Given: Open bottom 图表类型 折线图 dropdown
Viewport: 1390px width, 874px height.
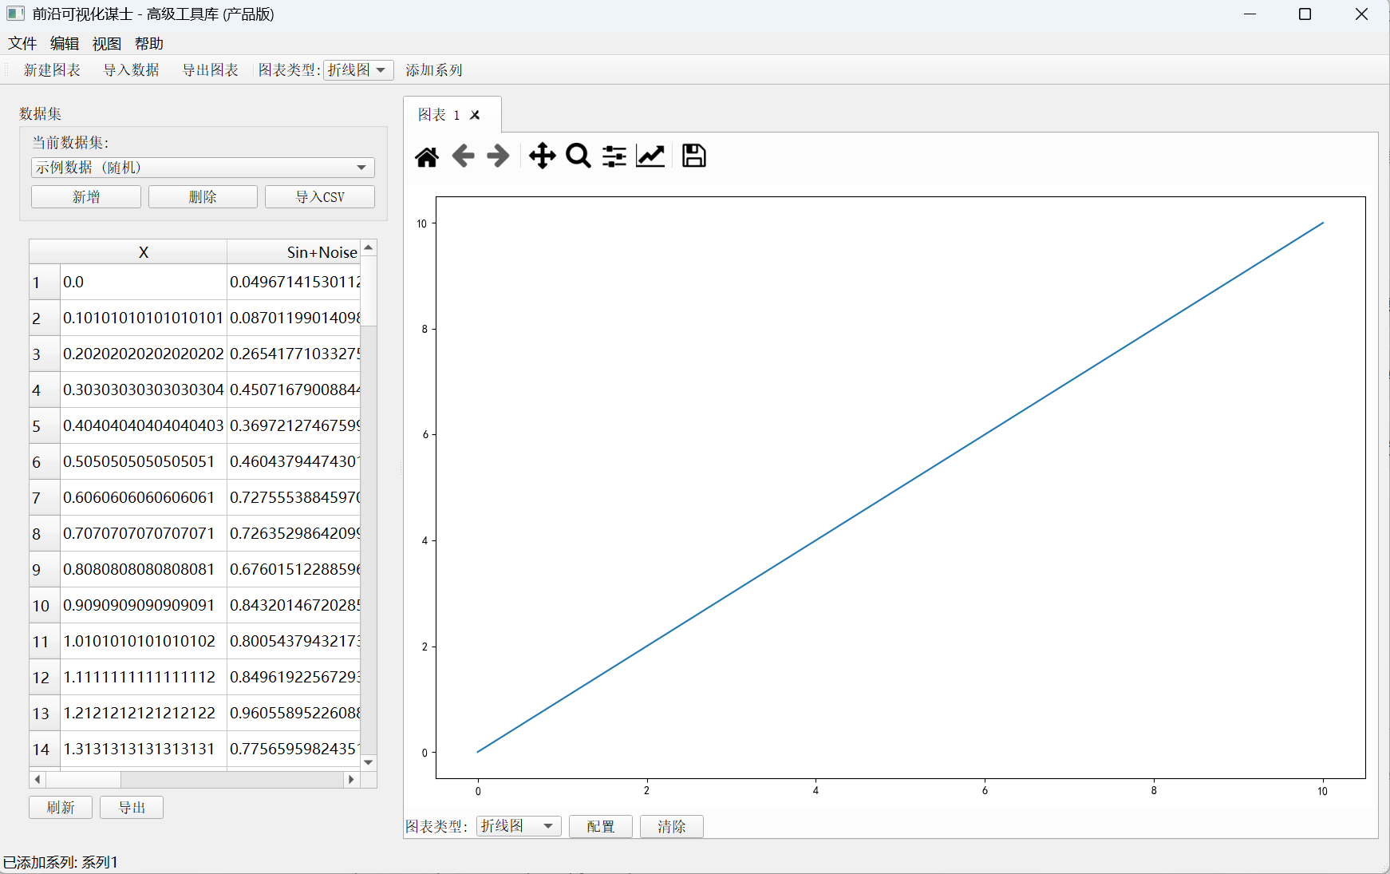Looking at the screenshot, I should tap(519, 826).
